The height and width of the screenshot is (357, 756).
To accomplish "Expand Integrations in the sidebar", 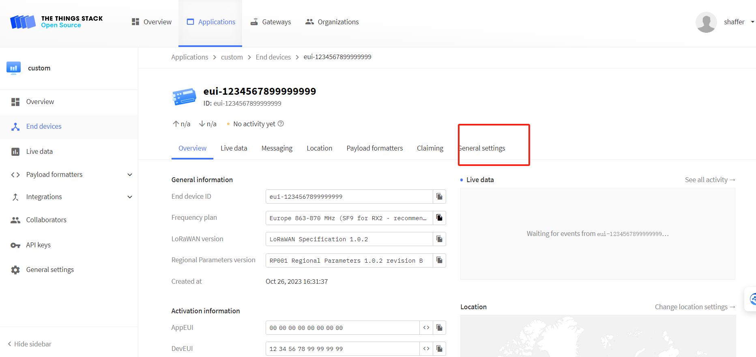I will click(x=130, y=197).
